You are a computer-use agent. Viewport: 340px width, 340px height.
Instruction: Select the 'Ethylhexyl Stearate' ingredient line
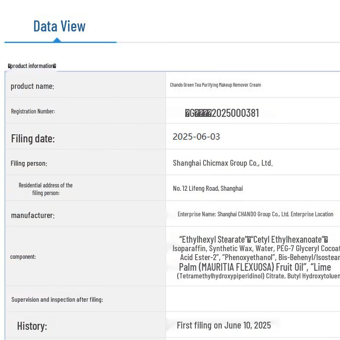pos(253,240)
